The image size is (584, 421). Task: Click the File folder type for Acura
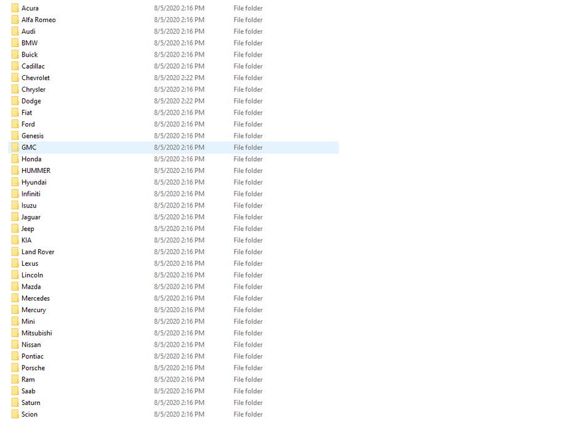point(248,8)
